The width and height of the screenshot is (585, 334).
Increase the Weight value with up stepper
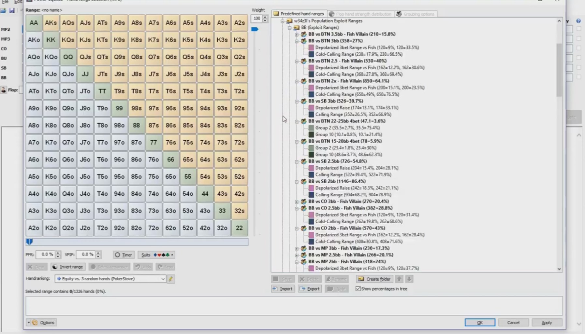pos(265,17)
